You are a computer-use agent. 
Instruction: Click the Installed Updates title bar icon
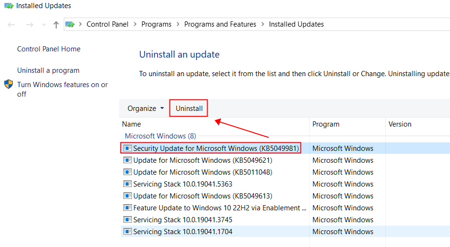[x=9, y=6]
